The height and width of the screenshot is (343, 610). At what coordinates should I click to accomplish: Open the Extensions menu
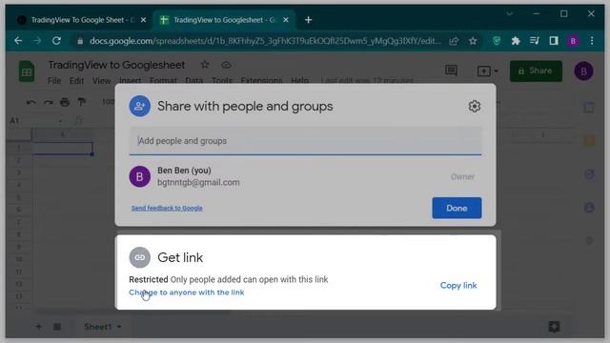point(261,80)
